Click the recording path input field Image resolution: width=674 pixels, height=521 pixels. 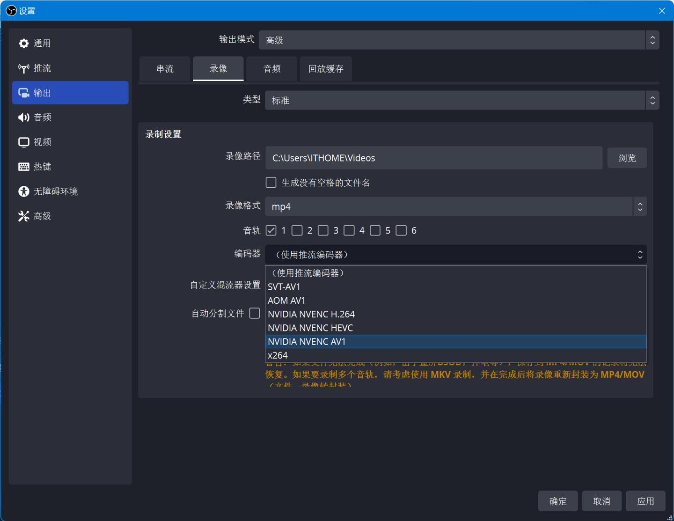433,158
